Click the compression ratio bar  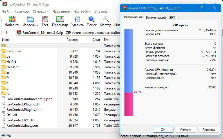[x=129, y=73]
